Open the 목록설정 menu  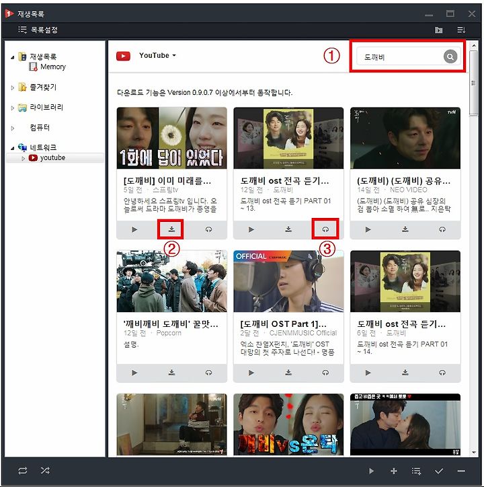pyautogui.click(x=38, y=30)
